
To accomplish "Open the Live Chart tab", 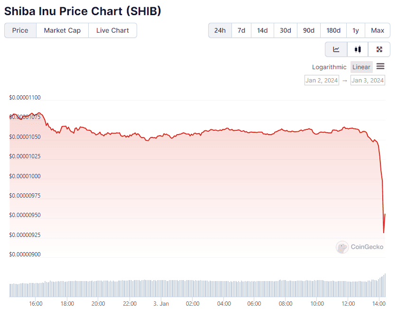I will click(x=112, y=30).
